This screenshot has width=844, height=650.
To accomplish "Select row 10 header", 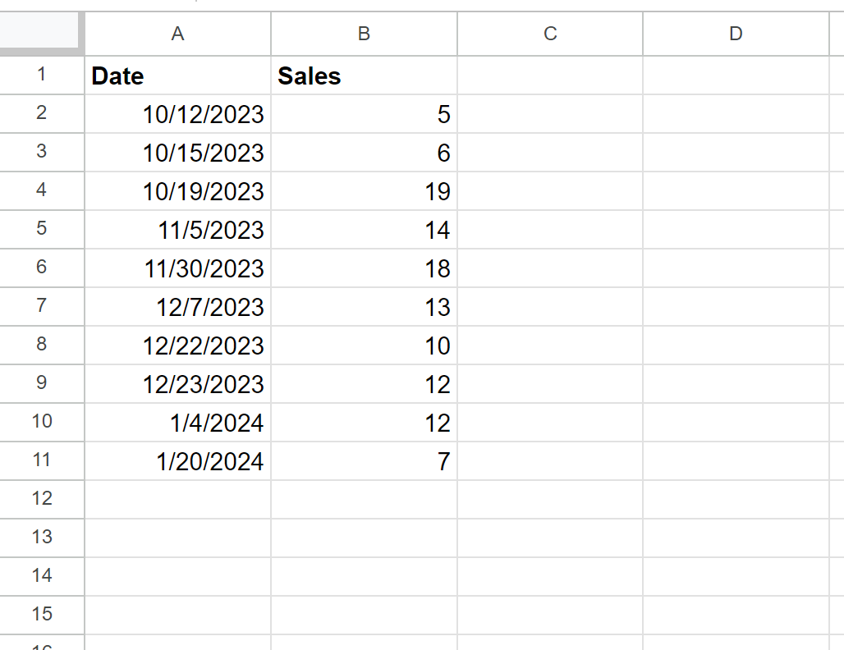I will click(42, 423).
